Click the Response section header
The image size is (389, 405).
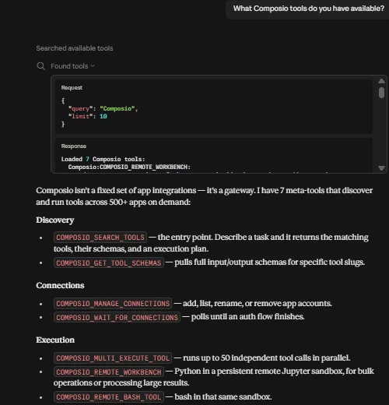74,146
